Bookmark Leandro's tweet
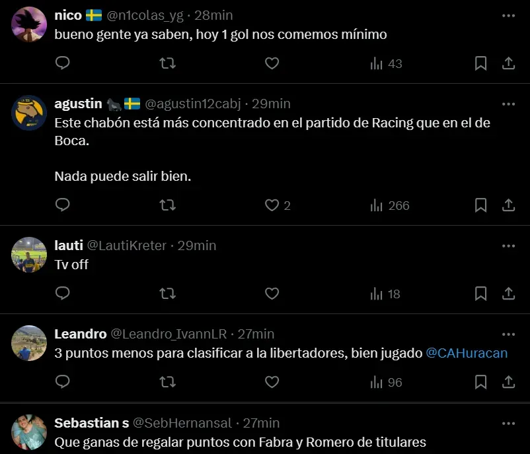530x454 pixels. [x=481, y=382]
